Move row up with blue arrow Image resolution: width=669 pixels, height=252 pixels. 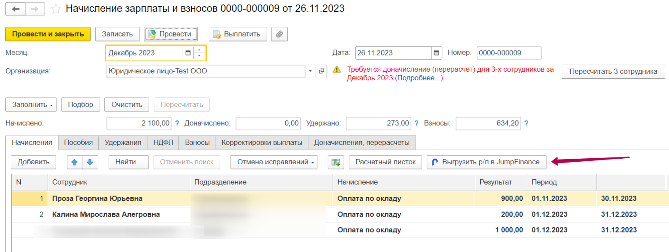74,162
